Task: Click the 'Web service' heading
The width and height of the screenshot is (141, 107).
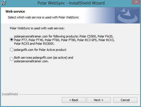Action: [x=15, y=11]
